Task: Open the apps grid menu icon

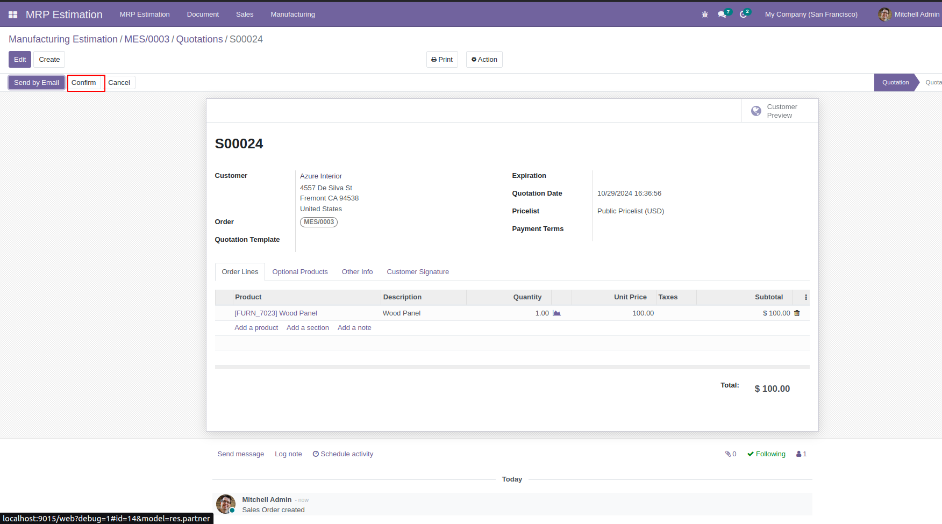Action: click(13, 15)
